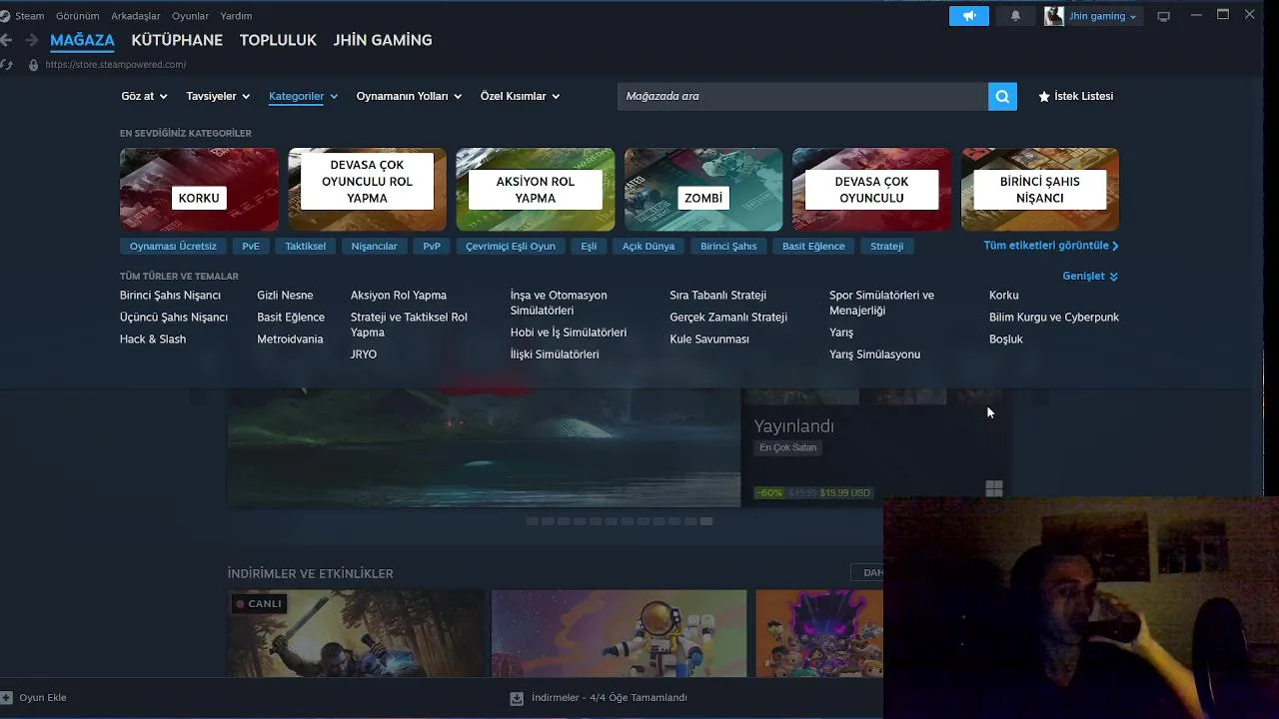
Task: Click the downloads icon in bottom bar
Action: tap(517, 698)
